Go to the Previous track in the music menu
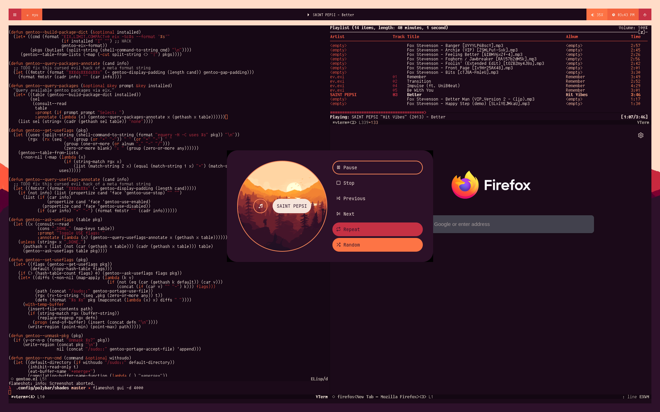 click(x=377, y=198)
